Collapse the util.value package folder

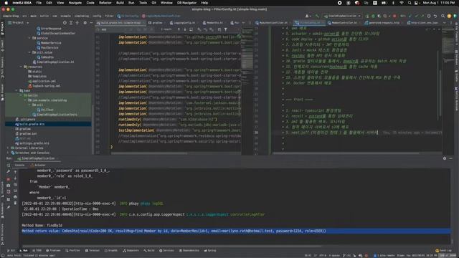tap(29, 52)
